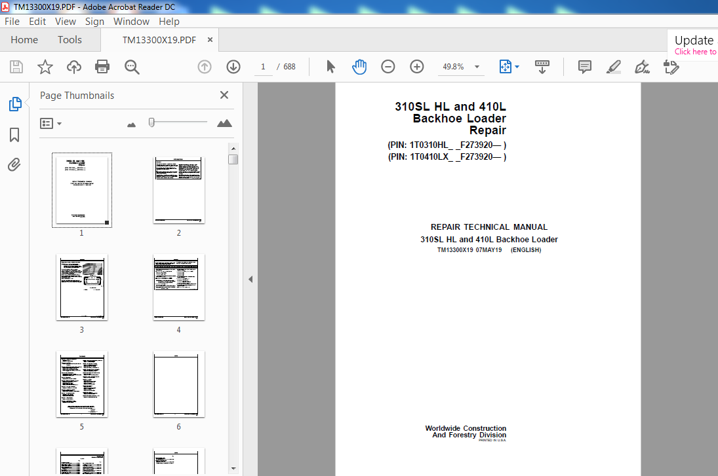Click the current page number field
Screen dimensions: 718x476
point(263,67)
